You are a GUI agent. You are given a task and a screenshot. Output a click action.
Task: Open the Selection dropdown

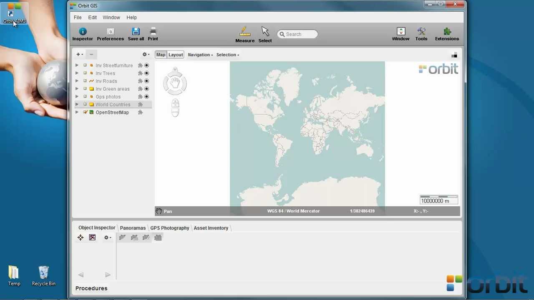227,55
